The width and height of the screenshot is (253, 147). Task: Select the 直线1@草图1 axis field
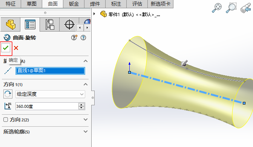point(50,71)
